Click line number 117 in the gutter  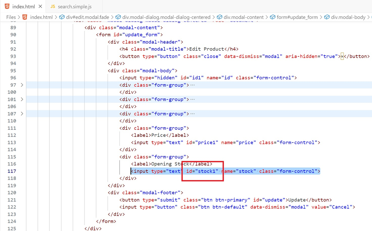pyautogui.click(x=12, y=171)
